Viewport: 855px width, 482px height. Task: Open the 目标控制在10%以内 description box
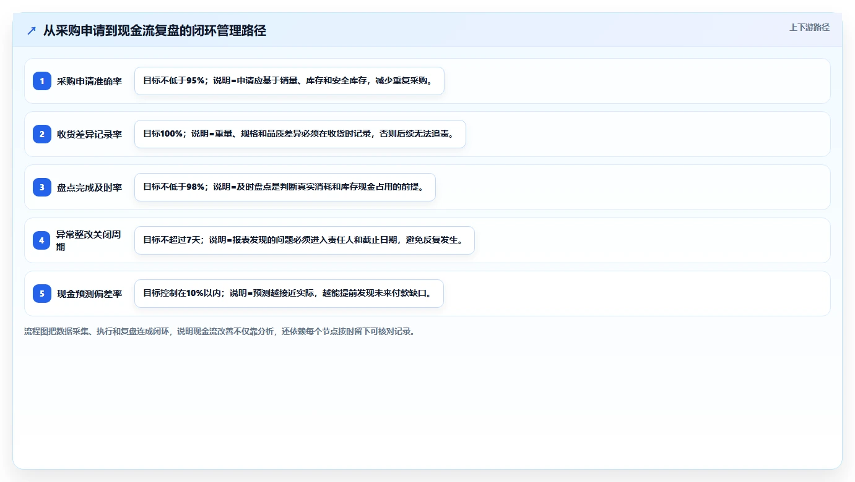tap(289, 294)
